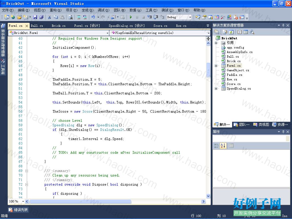Image resolution: width=292 pixels, height=219 pixels.
Task: Open the BrickOut.Form1 class dropdown
Action: pyautogui.click(x=108, y=33)
